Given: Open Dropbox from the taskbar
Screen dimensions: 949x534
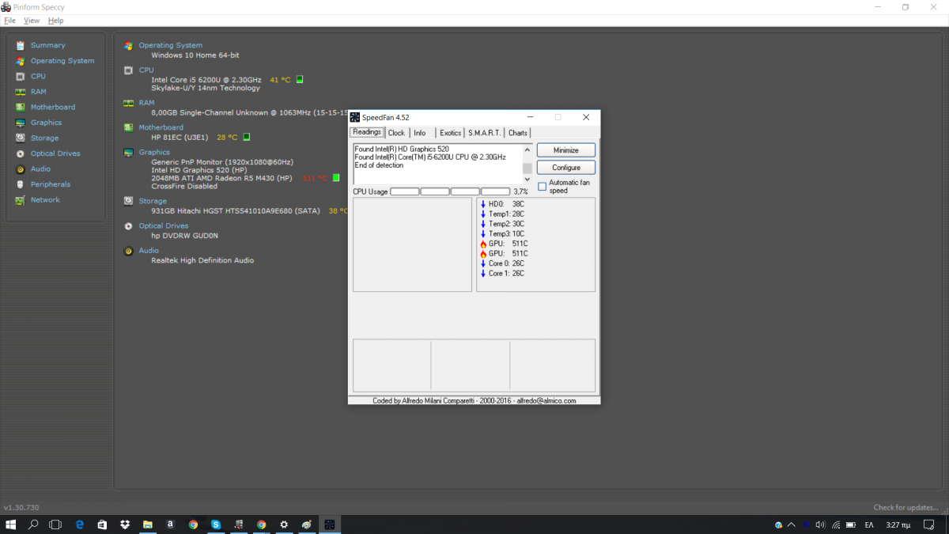Looking at the screenshot, I should 125,525.
